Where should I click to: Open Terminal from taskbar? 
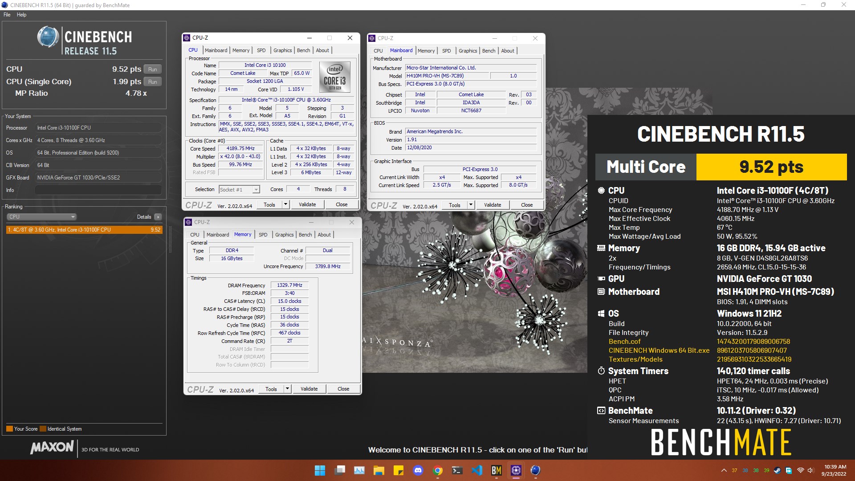[x=457, y=470]
